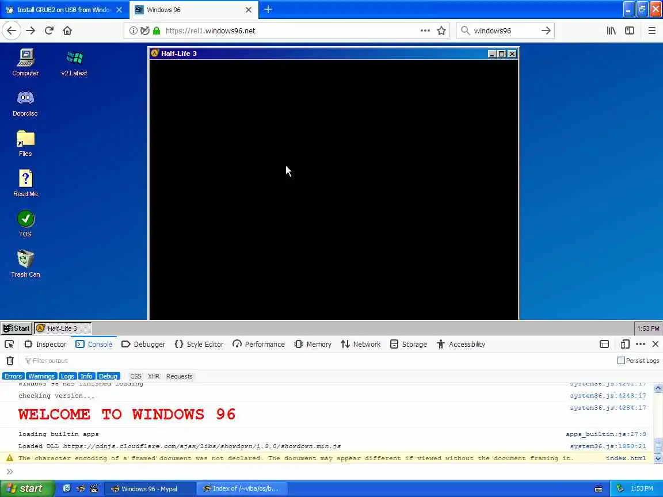Close the Install GRUB2 browser tab
Image resolution: width=663 pixels, height=497 pixels.
(x=119, y=9)
